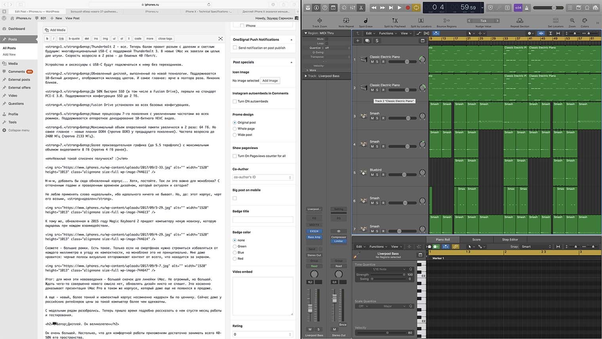Adjust the Bluebird track volume slider
602x339 pixels.
click(x=404, y=174)
